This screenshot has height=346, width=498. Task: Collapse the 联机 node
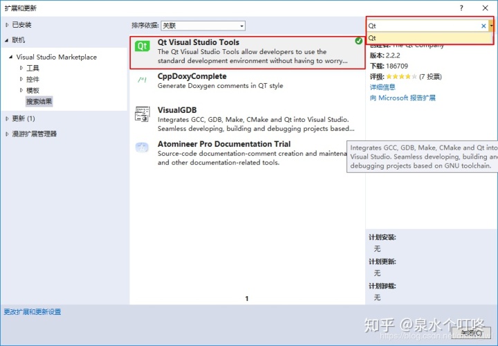7,40
